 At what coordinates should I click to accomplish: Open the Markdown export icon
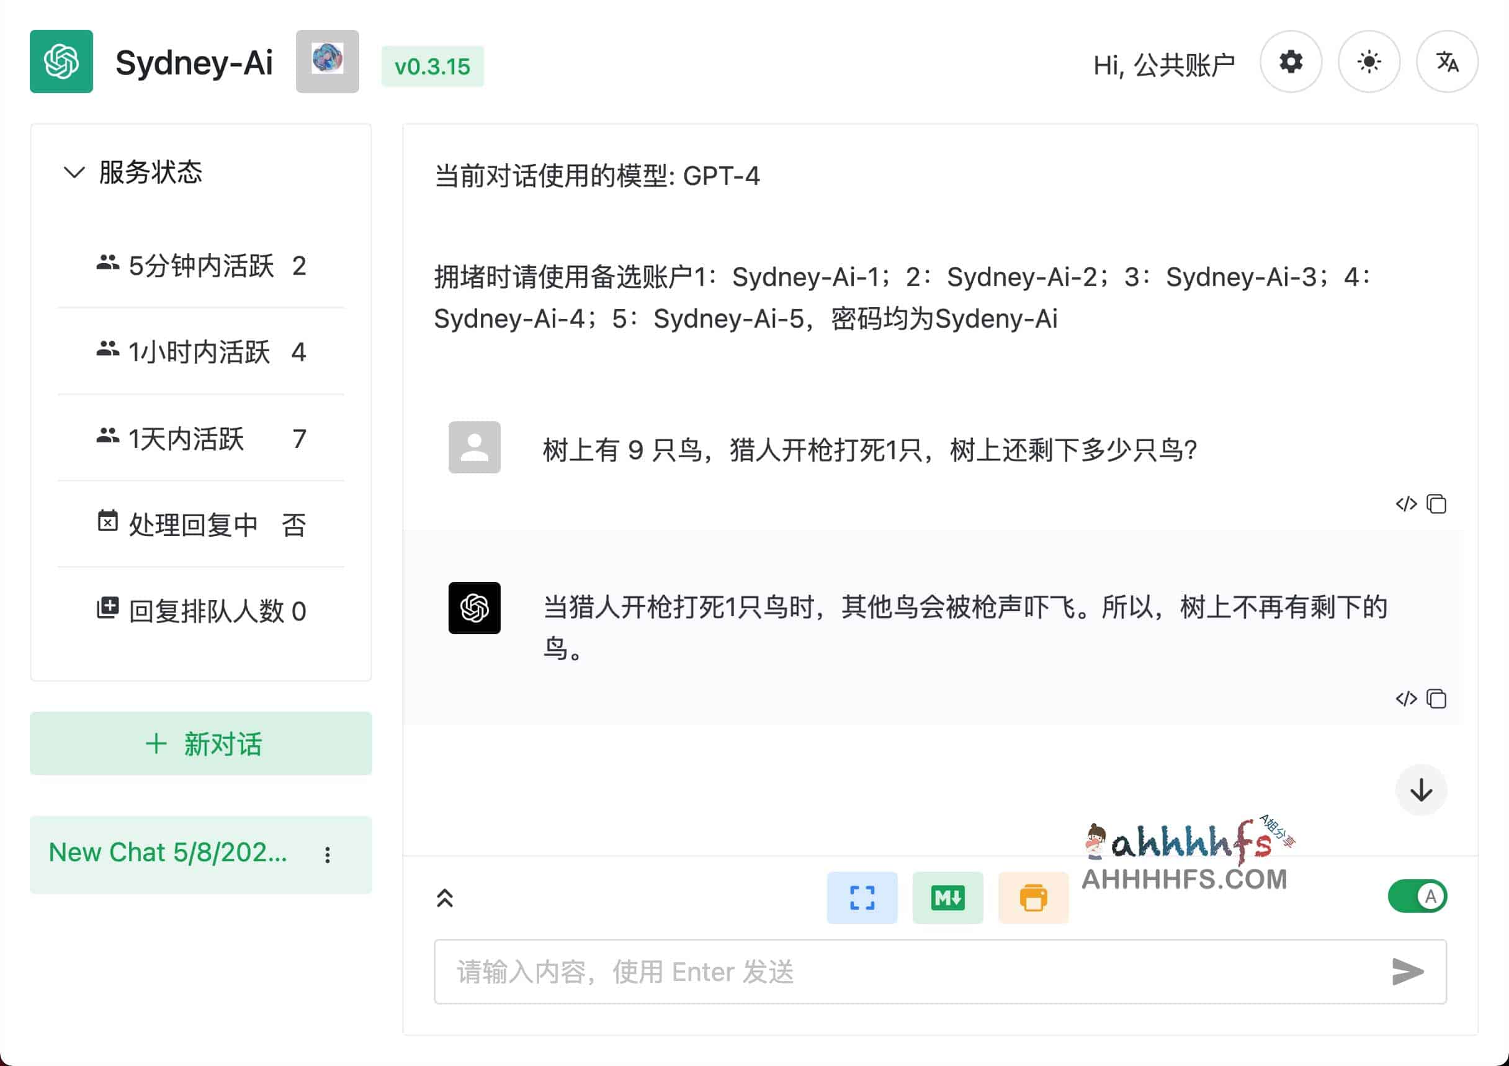pos(947,898)
